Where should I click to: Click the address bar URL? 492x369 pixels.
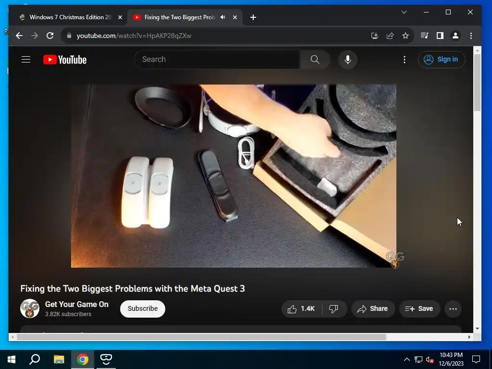tap(134, 36)
